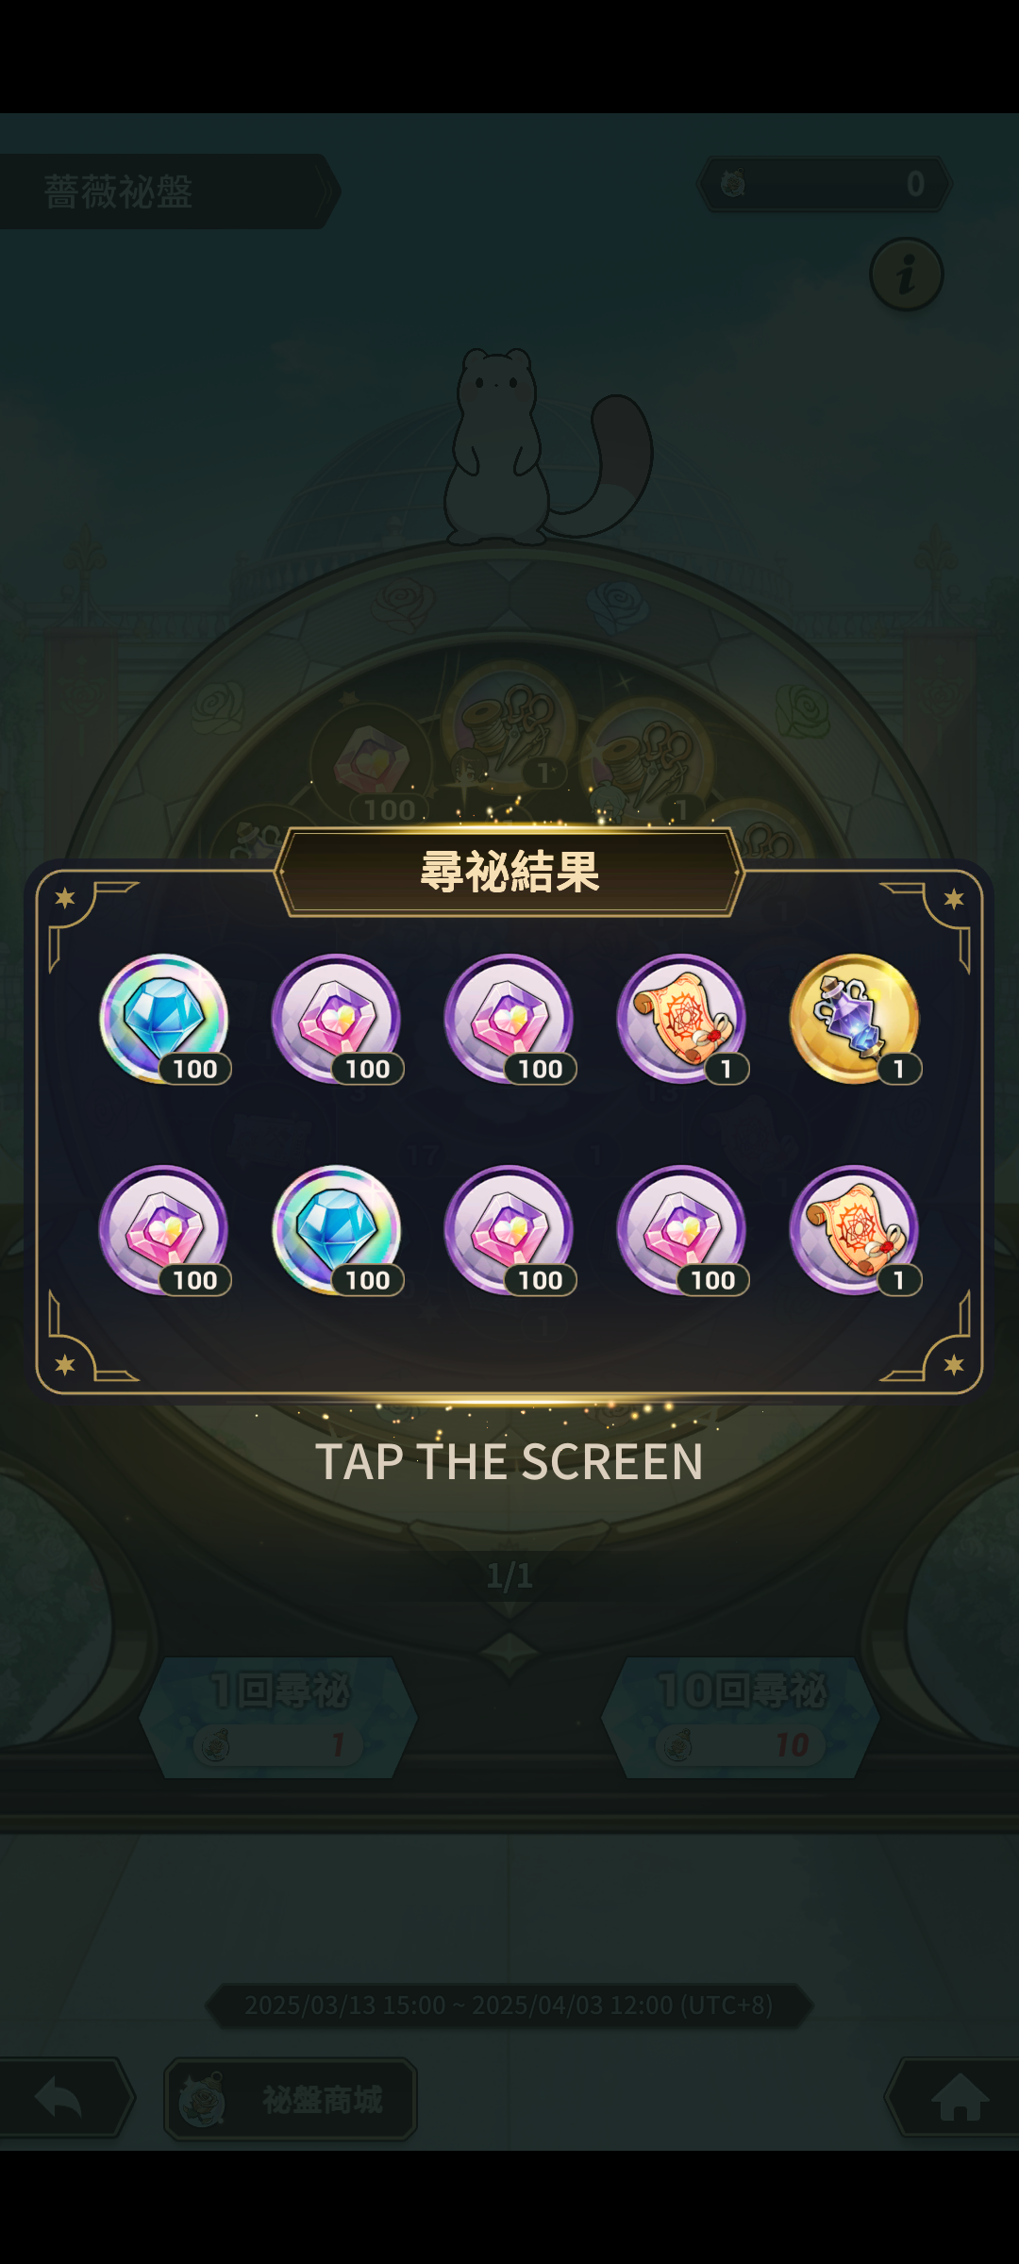This screenshot has width=1019, height=2264.
Task: Start the 1回尋秘 single draw
Action: (278, 1717)
